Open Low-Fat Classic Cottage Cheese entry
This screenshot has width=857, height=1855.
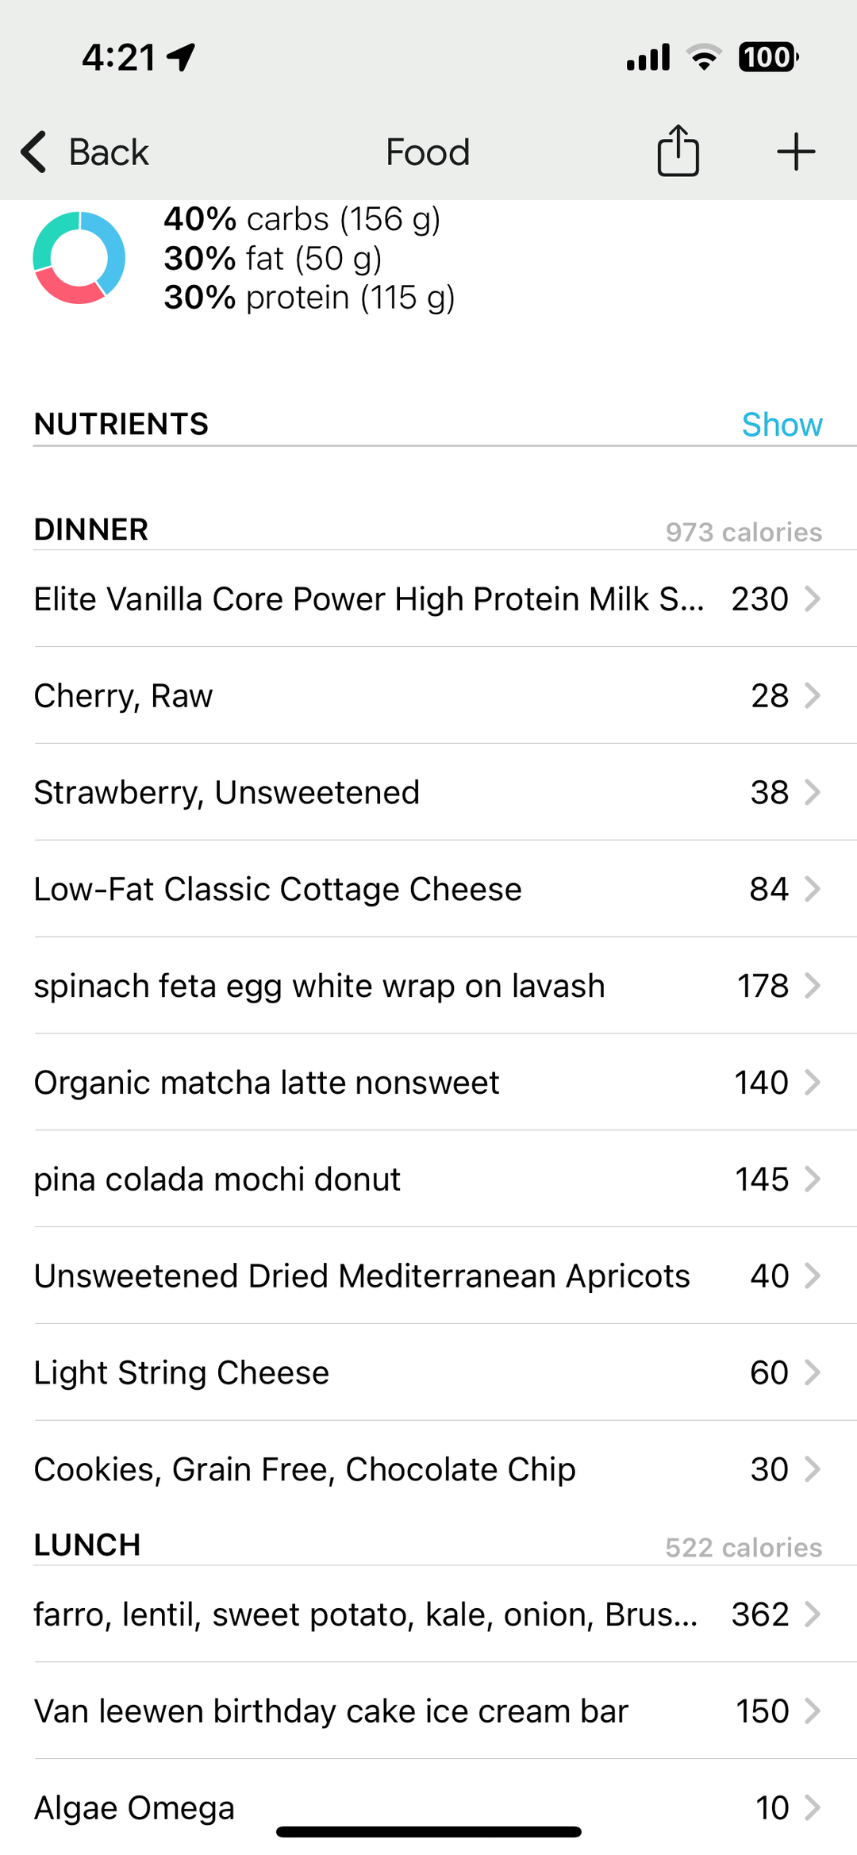[278, 889]
